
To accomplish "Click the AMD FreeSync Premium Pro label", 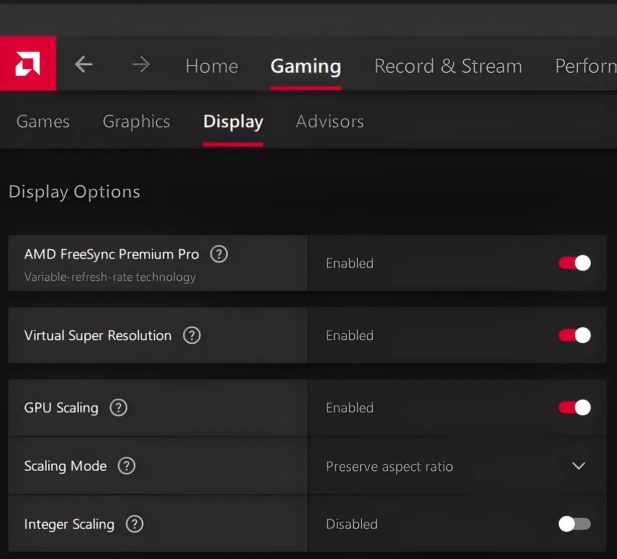I will tap(112, 254).
